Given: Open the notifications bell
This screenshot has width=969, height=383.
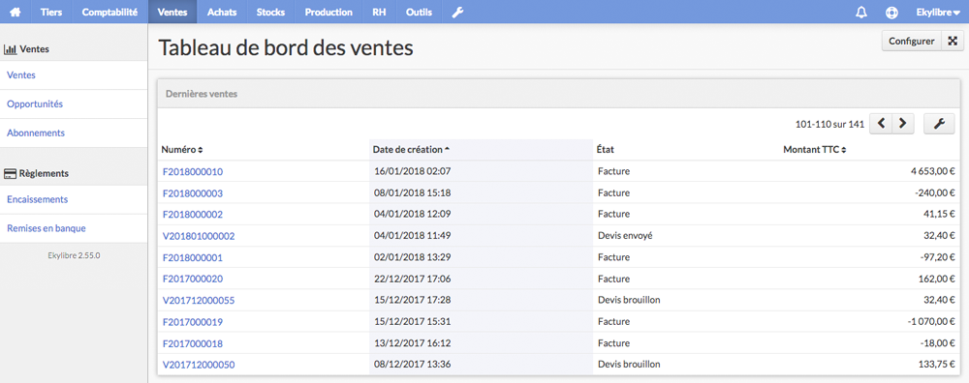Looking at the screenshot, I should click(x=860, y=12).
